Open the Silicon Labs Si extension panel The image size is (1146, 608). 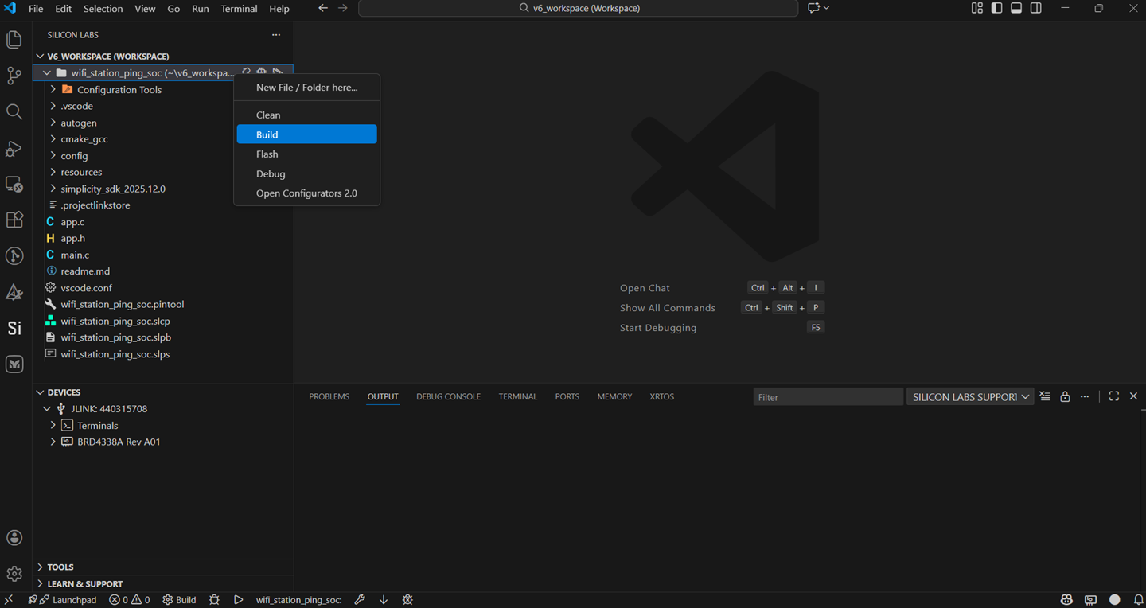pos(14,328)
